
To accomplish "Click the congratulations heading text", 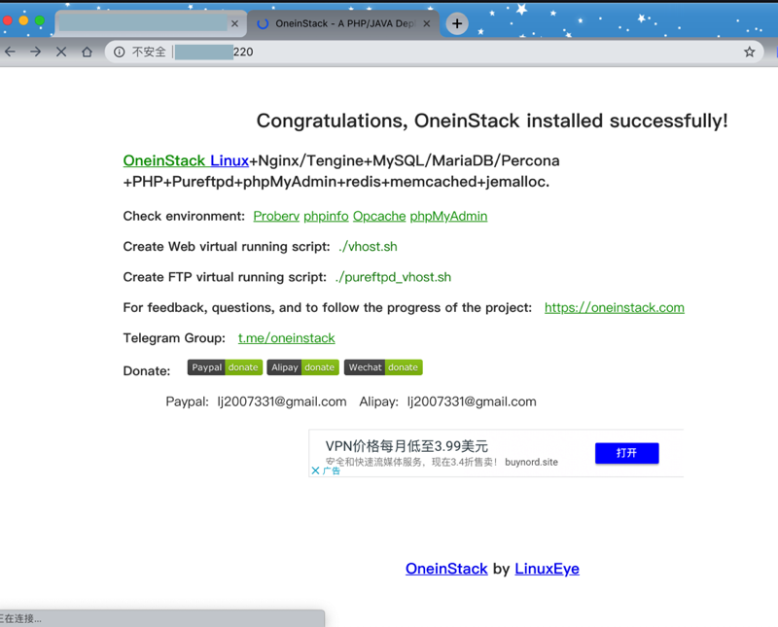I will pyautogui.click(x=492, y=121).
